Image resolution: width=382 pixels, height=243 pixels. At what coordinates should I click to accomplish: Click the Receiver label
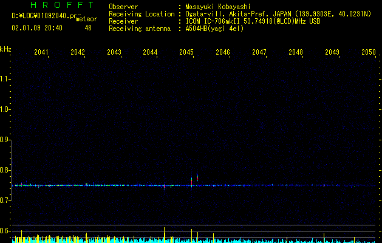(x=123, y=21)
